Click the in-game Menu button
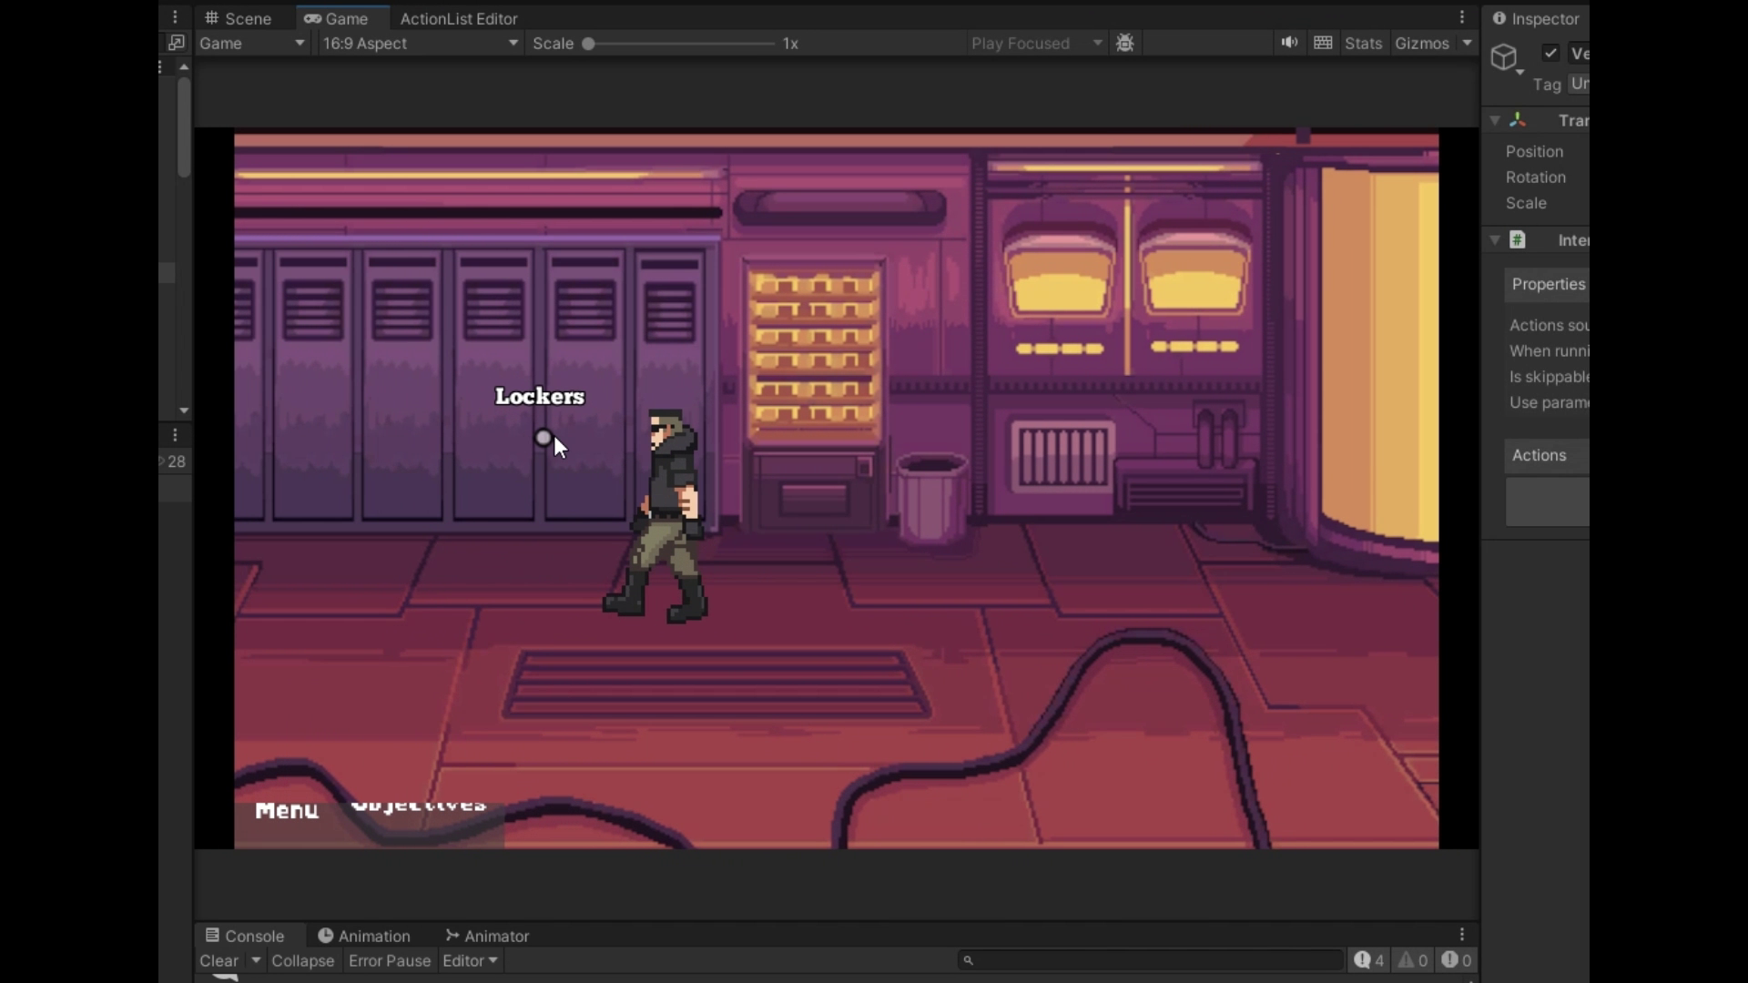Viewport: 1748px width, 983px height. tap(287, 810)
